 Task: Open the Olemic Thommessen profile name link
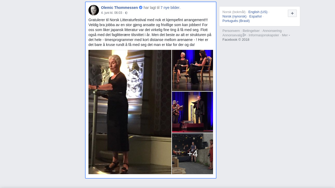tap(119, 8)
